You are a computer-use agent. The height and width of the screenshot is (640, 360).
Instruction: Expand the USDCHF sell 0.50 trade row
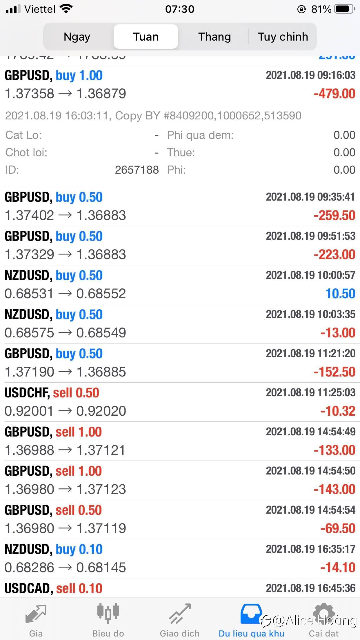point(180,402)
